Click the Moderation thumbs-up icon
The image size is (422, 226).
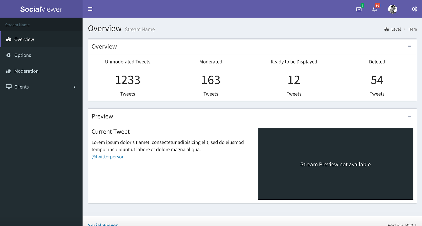coord(8,71)
